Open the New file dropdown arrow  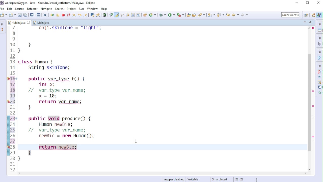point(6,15)
